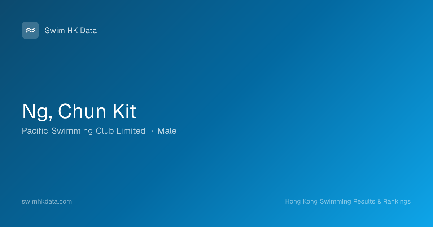Click Pacific Swimming Club Limited club name
This screenshot has width=433, height=227.
pyautogui.click(x=84, y=131)
